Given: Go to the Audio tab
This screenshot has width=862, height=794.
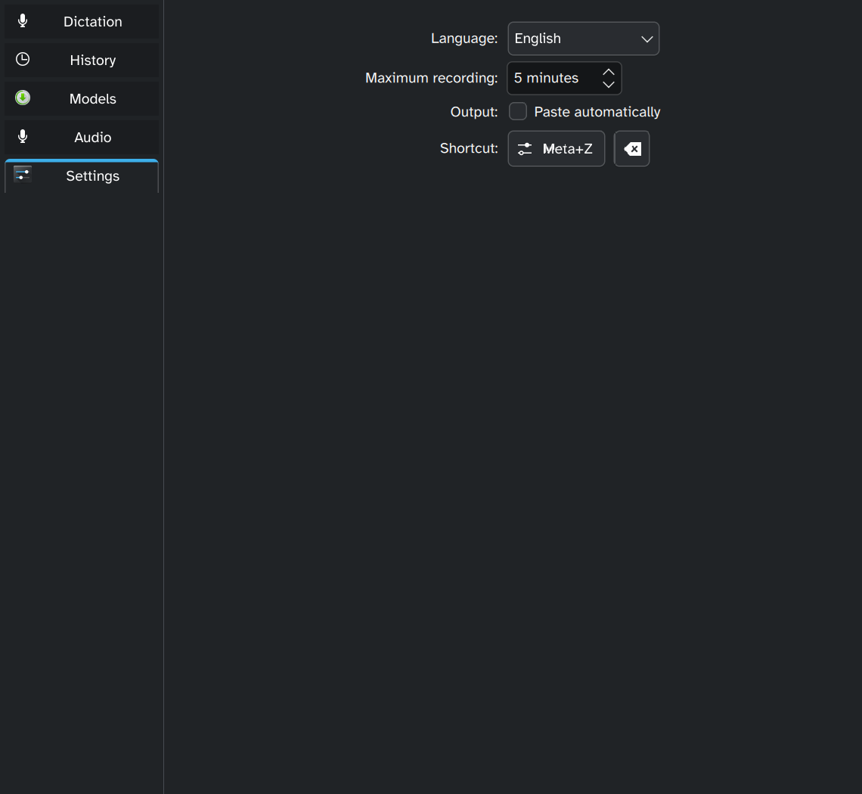Looking at the screenshot, I should coord(82,137).
